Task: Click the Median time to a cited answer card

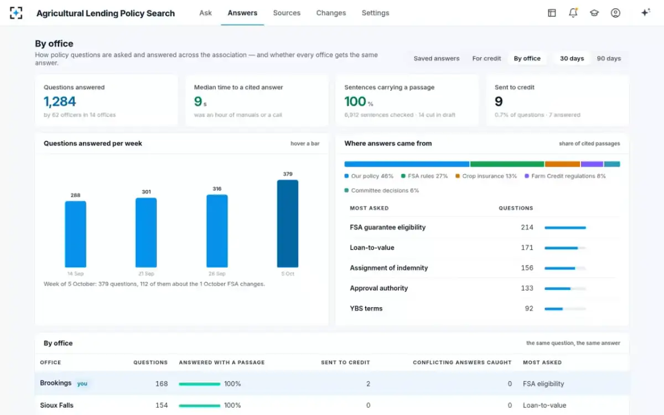Action: pos(257,101)
